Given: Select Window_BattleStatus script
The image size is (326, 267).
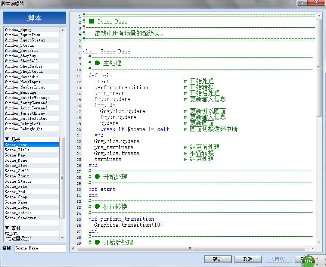Looking at the screenshot, I should point(32,118).
